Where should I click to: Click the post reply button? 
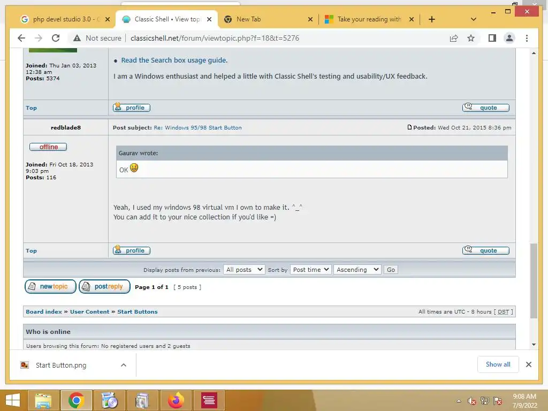coord(104,287)
